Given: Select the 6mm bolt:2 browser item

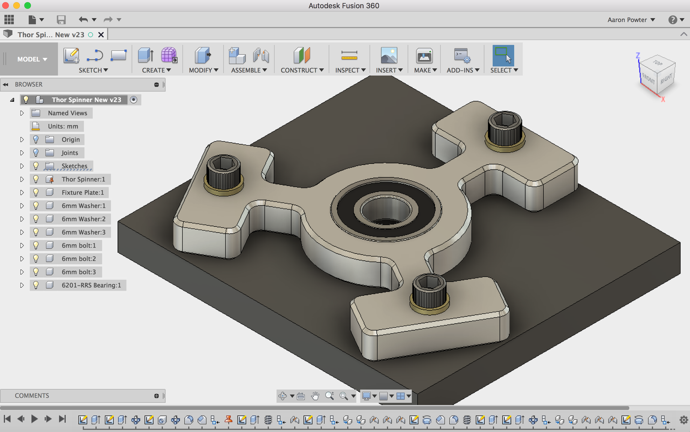Looking at the screenshot, I should coord(78,259).
